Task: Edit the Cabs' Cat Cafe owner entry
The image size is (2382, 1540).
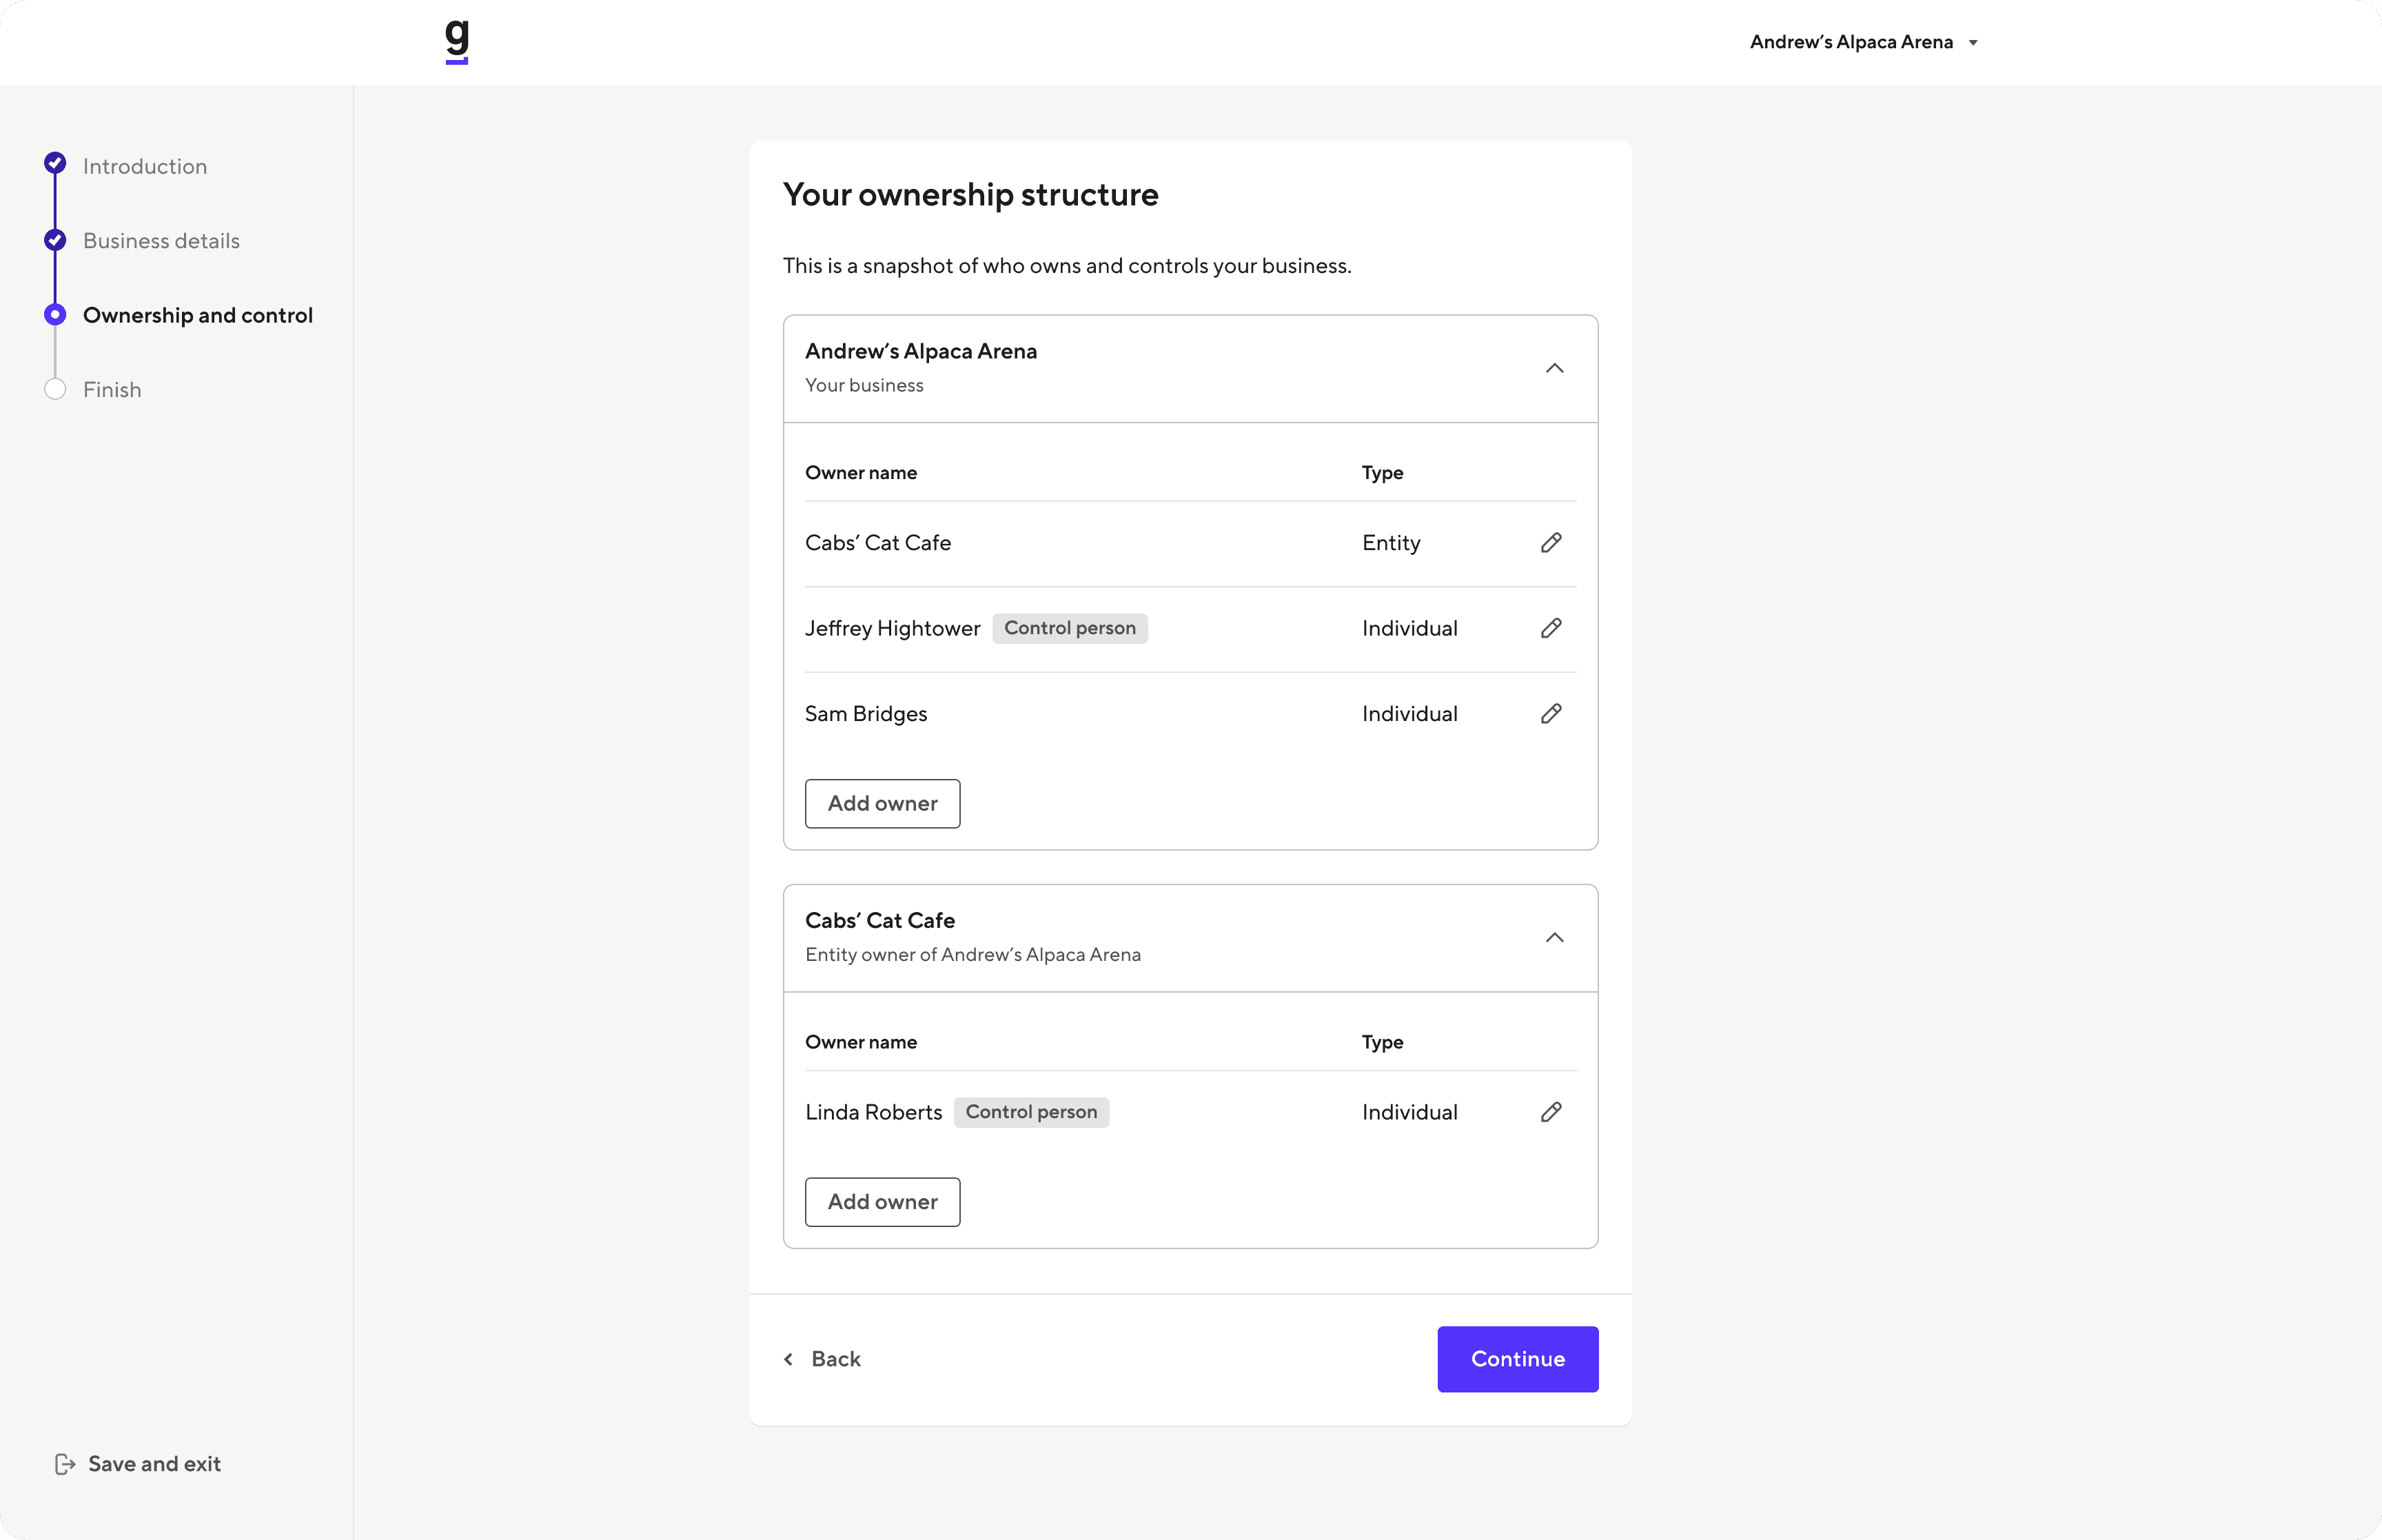Action: [x=1550, y=543]
